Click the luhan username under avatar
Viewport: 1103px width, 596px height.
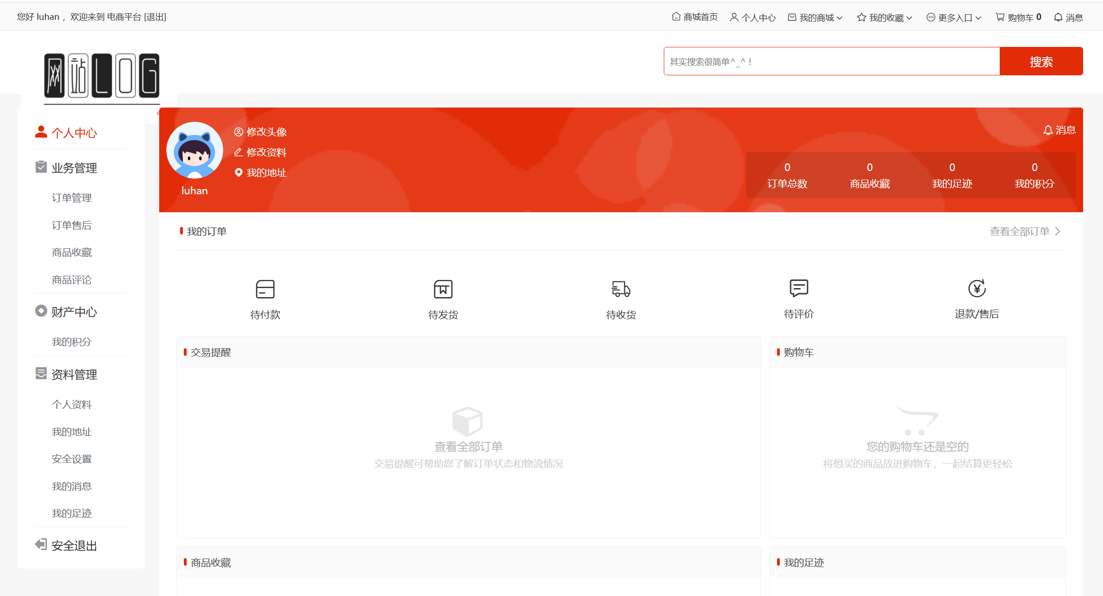(195, 190)
